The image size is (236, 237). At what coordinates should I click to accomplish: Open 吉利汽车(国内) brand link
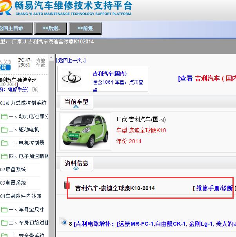tap(110, 74)
